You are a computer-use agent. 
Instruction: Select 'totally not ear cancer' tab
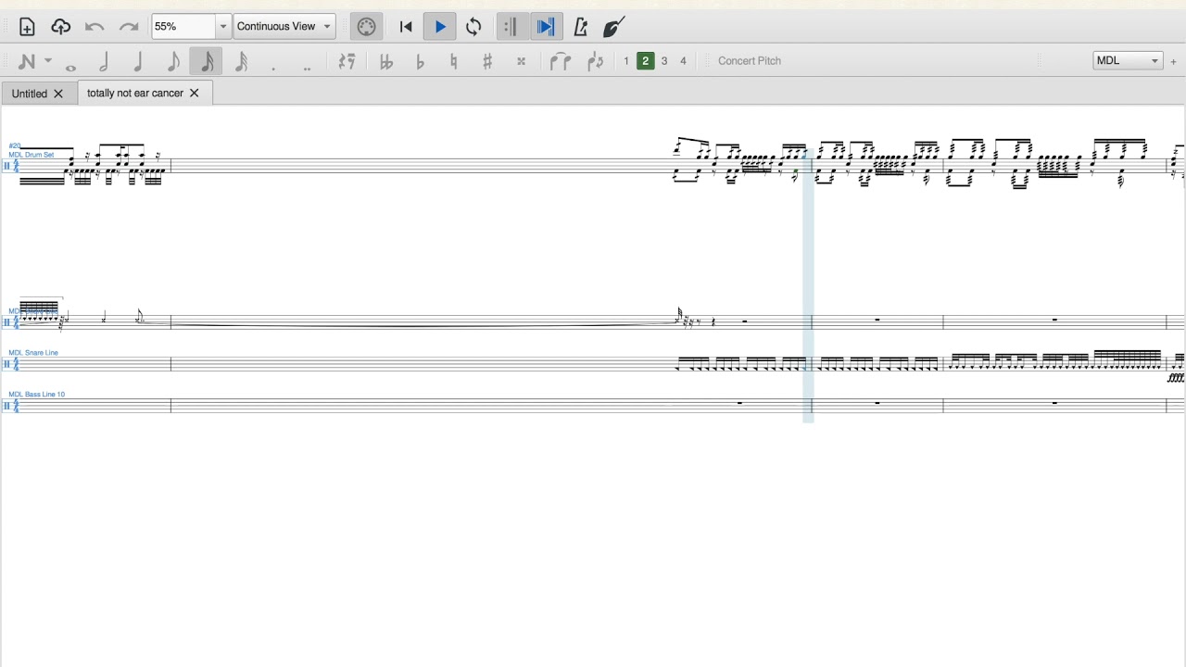click(x=135, y=94)
